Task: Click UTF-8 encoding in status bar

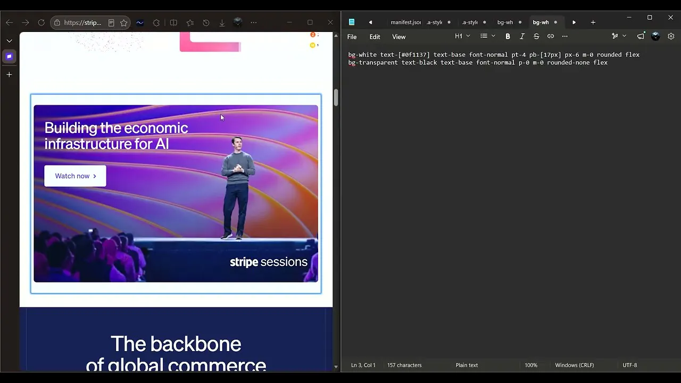Action: pos(630,365)
